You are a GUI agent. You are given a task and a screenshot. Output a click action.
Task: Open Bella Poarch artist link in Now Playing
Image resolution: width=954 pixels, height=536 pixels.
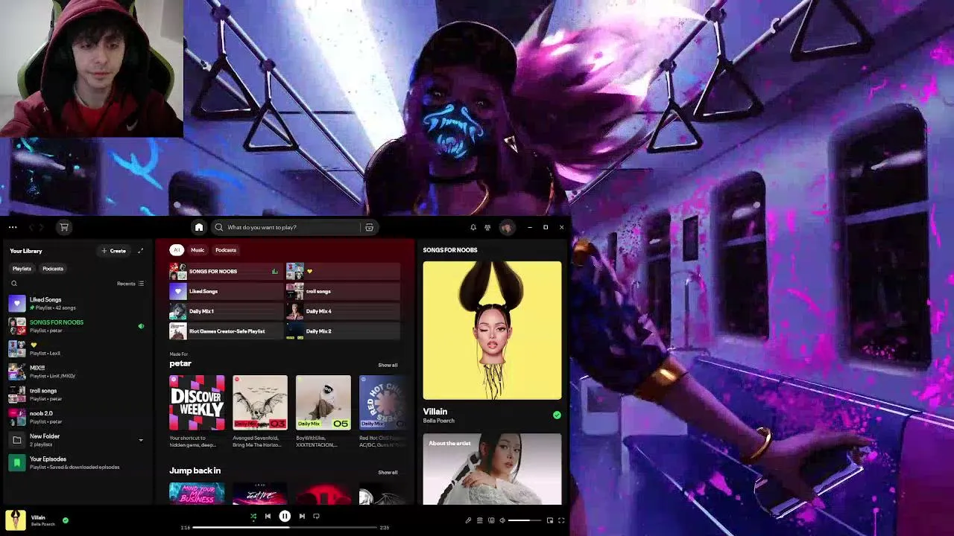tap(439, 421)
